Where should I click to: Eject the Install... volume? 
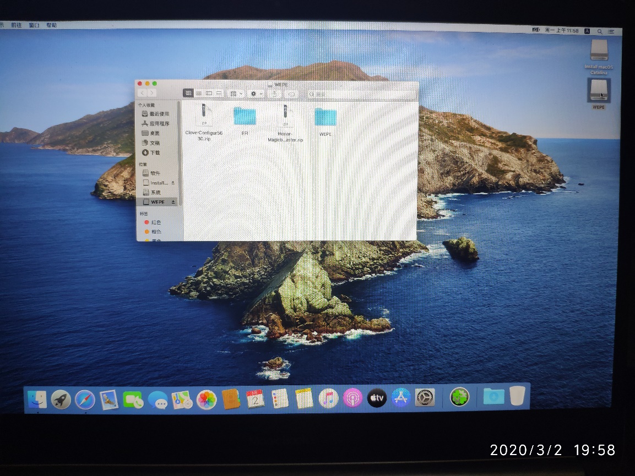173,183
